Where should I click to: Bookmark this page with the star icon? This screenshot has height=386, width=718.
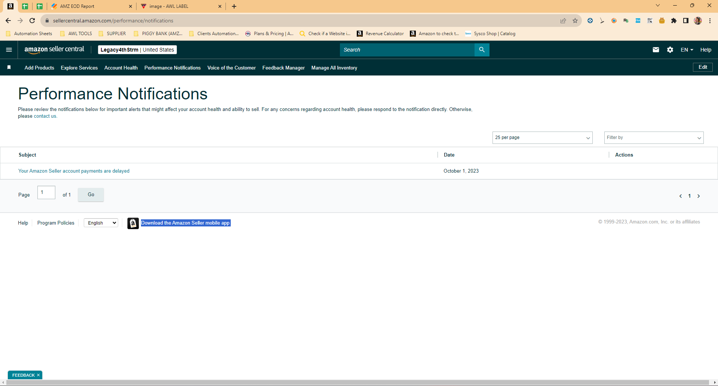575,21
